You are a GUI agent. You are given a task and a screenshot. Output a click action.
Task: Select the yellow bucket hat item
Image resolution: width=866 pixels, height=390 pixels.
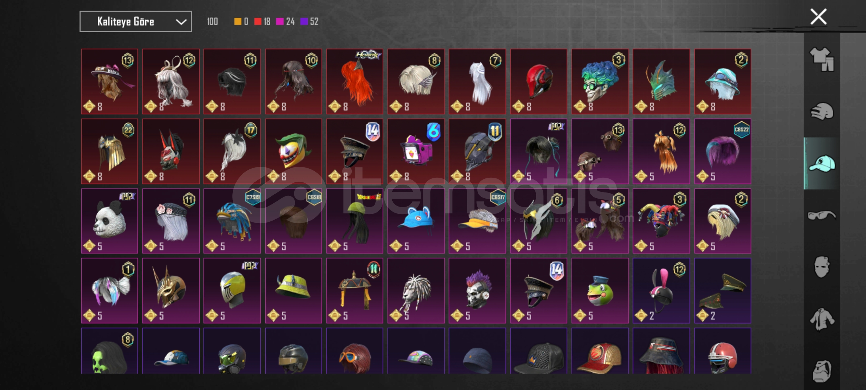pyautogui.click(x=293, y=291)
